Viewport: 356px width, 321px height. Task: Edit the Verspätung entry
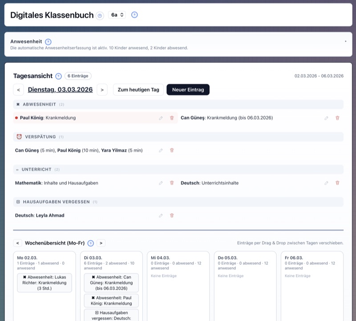[161, 150]
